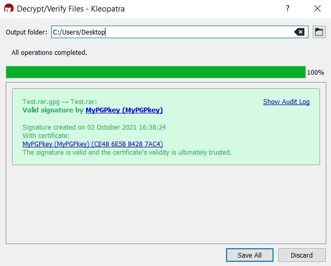Click the green 100% progress bar

pos(156,72)
